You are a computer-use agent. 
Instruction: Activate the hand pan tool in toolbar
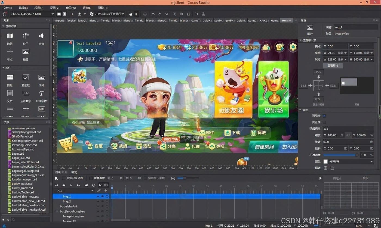tap(131, 14)
